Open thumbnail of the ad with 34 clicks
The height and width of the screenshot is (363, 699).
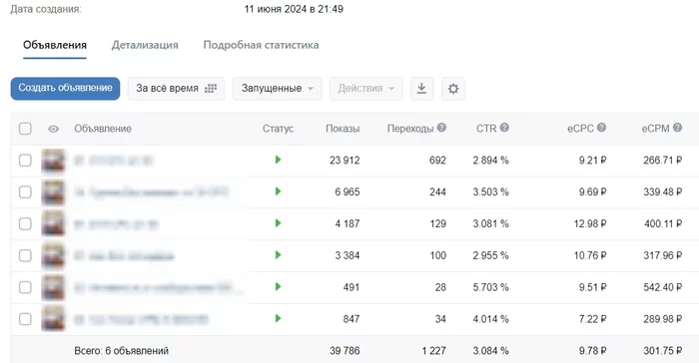[53, 319]
